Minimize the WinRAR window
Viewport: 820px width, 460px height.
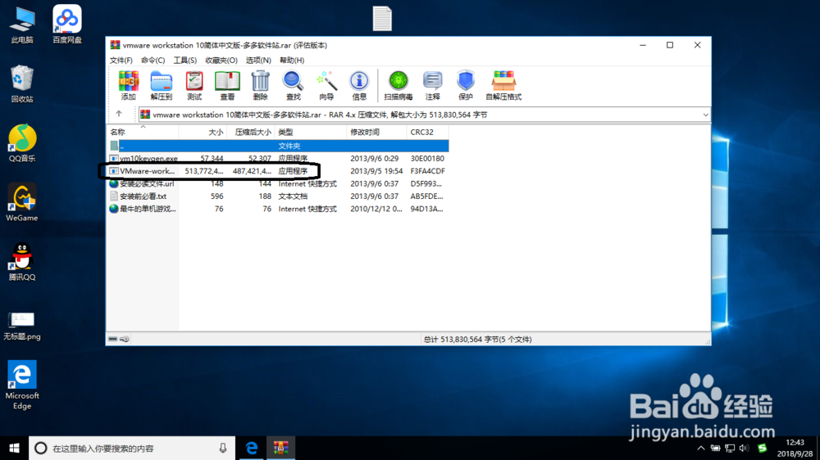(x=643, y=45)
